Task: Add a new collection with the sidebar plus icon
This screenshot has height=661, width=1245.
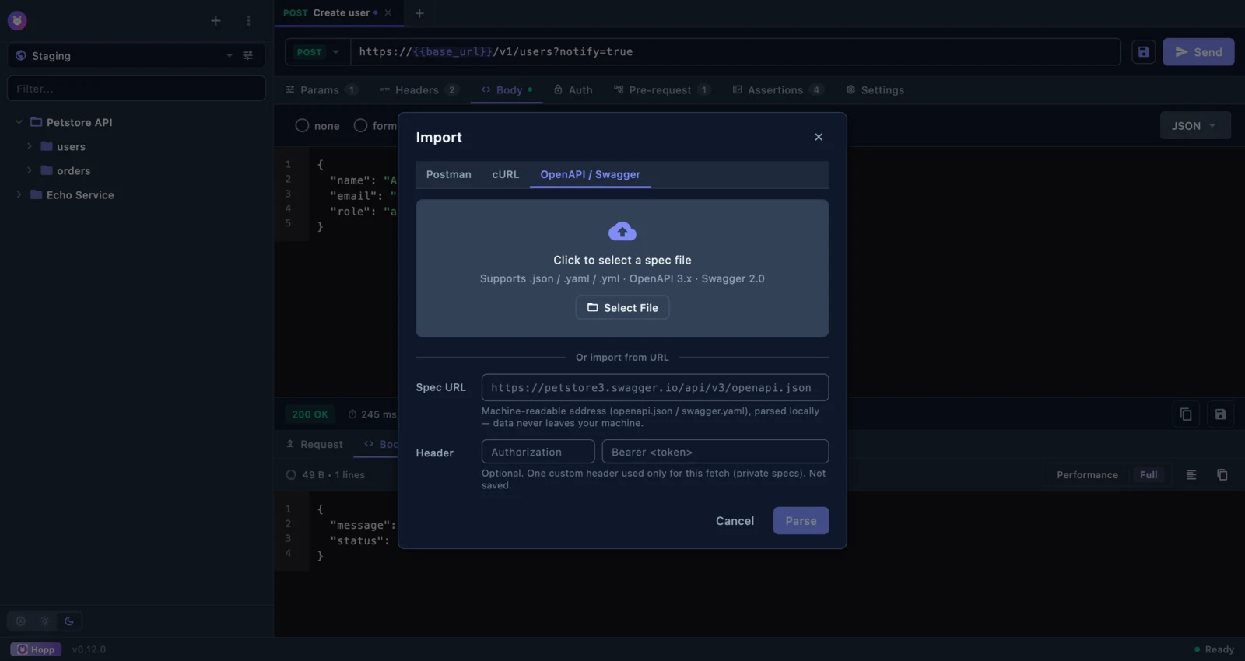Action: (x=216, y=21)
